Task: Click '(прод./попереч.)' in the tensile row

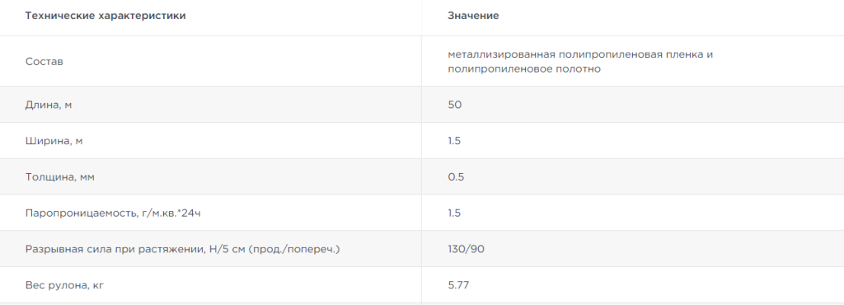Action: click(294, 250)
